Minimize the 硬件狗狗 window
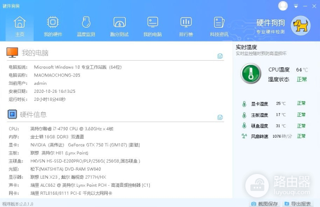 [305, 6]
